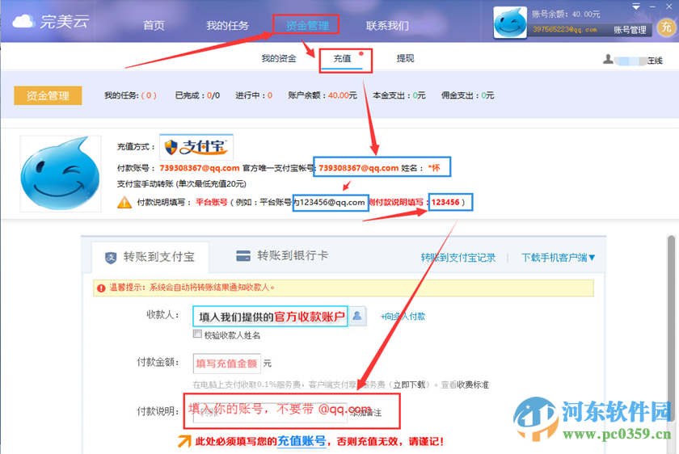Open 联系我们 contact page

pos(387,26)
